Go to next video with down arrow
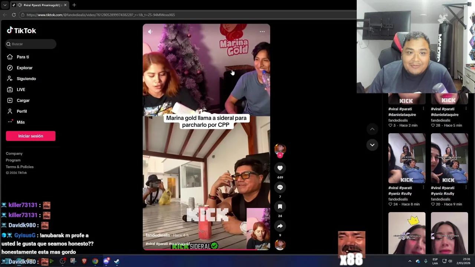The height and width of the screenshot is (267, 475). [372, 145]
